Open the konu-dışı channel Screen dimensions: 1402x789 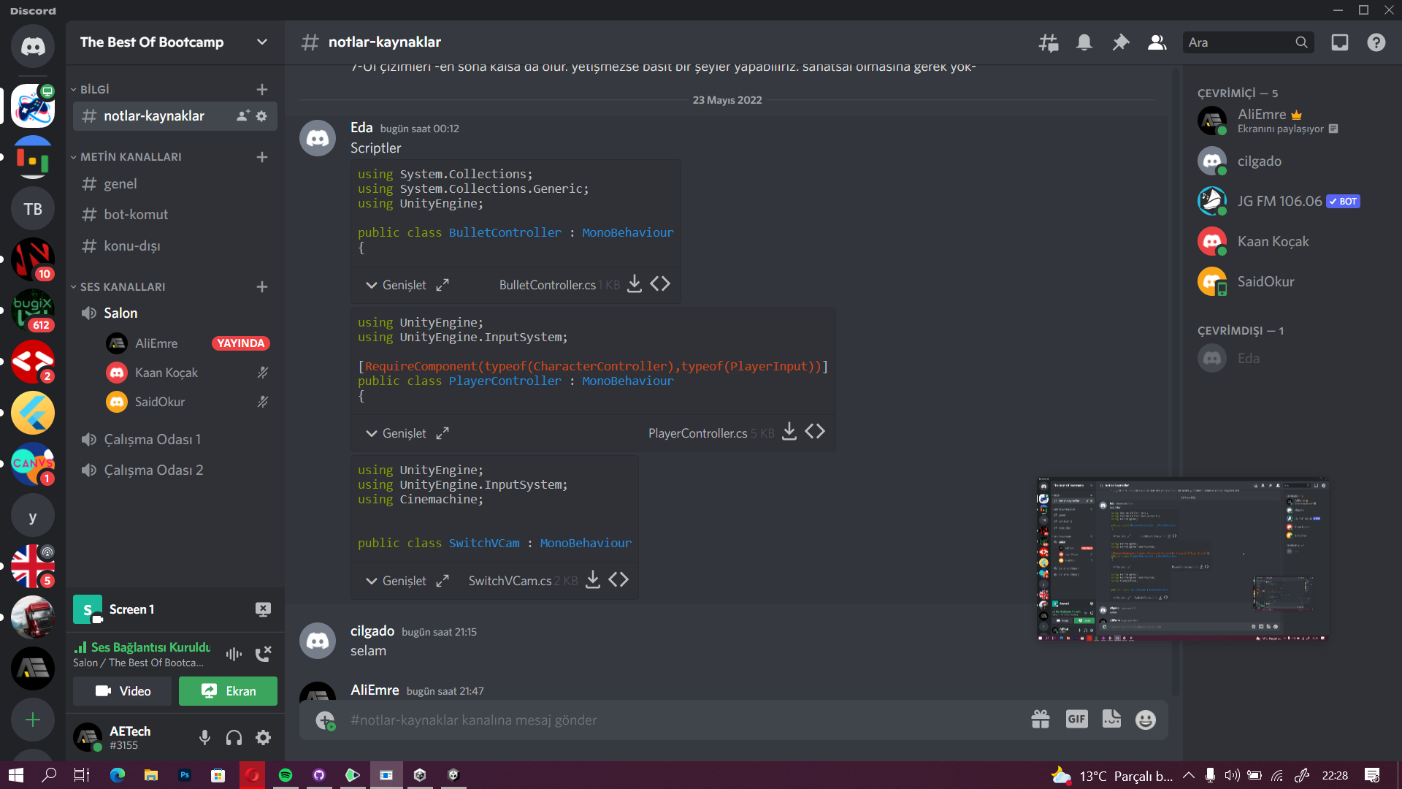tap(132, 245)
